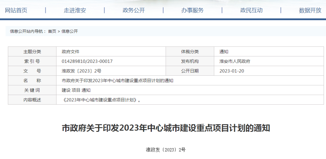Open the 办事服务 navigation item
326x159 pixels.
pyautogui.click(x=193, y=10)
